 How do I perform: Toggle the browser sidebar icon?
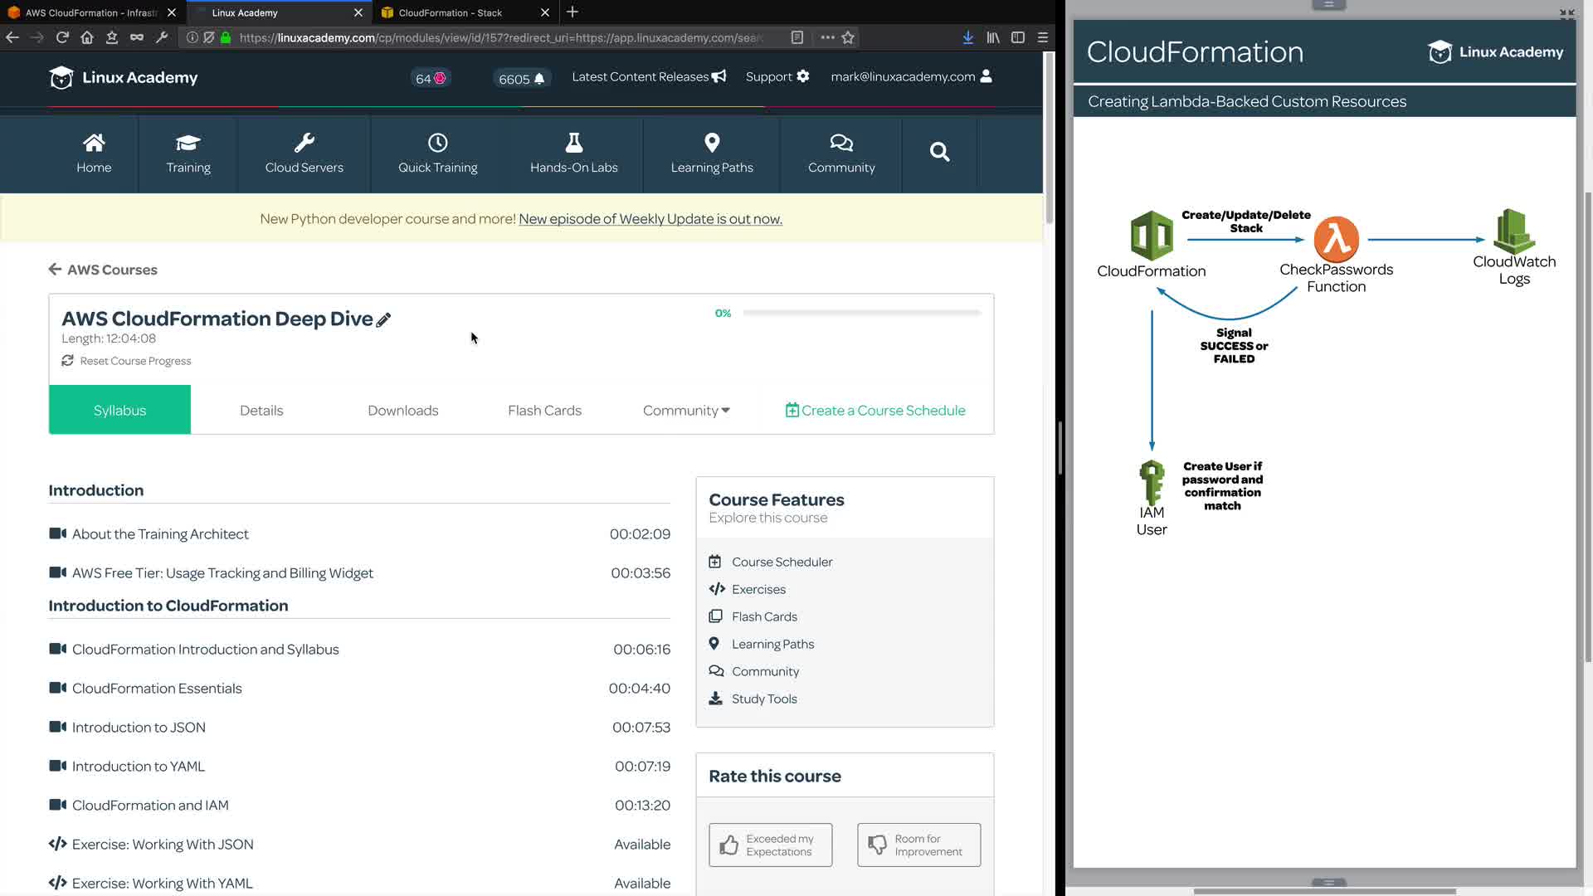pos(1018,37)
